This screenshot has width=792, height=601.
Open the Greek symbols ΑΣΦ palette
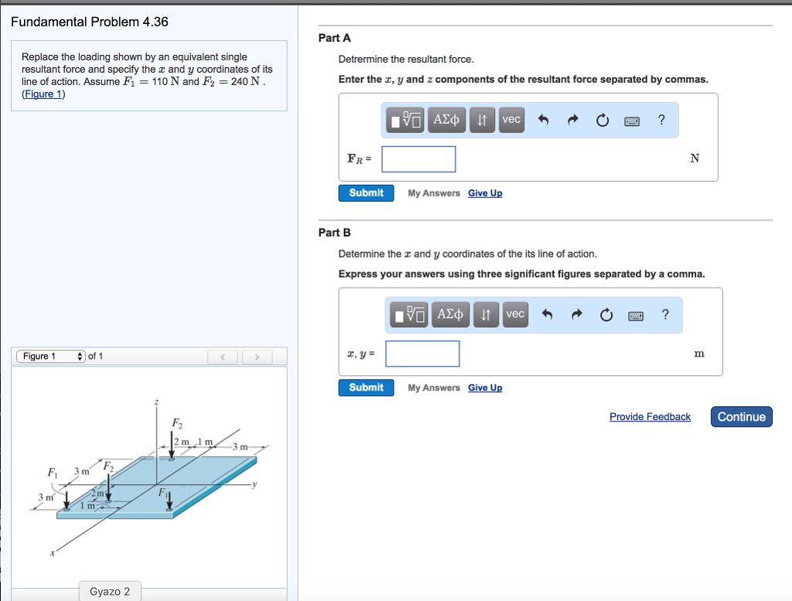pos(446,120)
